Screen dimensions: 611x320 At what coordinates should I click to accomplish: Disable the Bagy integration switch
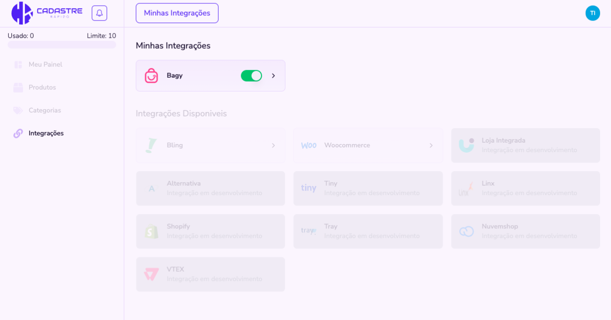(x=252, y=75)
